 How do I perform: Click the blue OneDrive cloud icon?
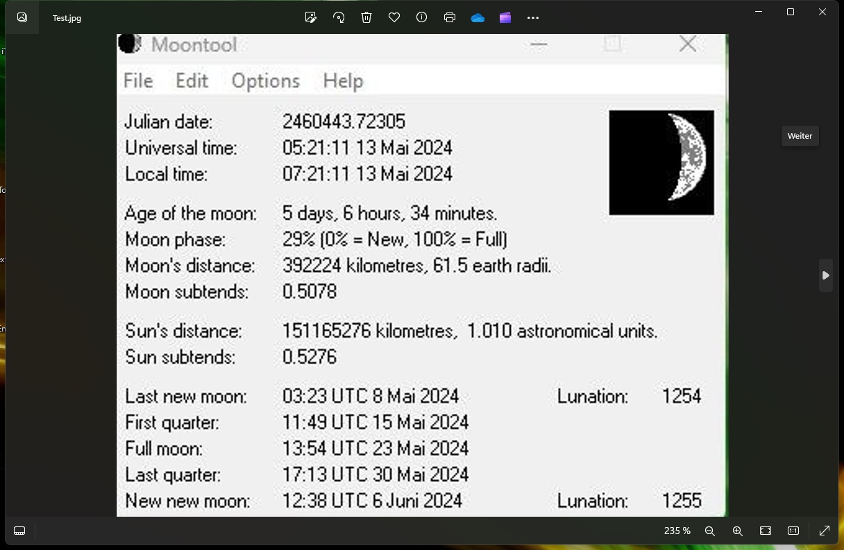coord(478,18)
